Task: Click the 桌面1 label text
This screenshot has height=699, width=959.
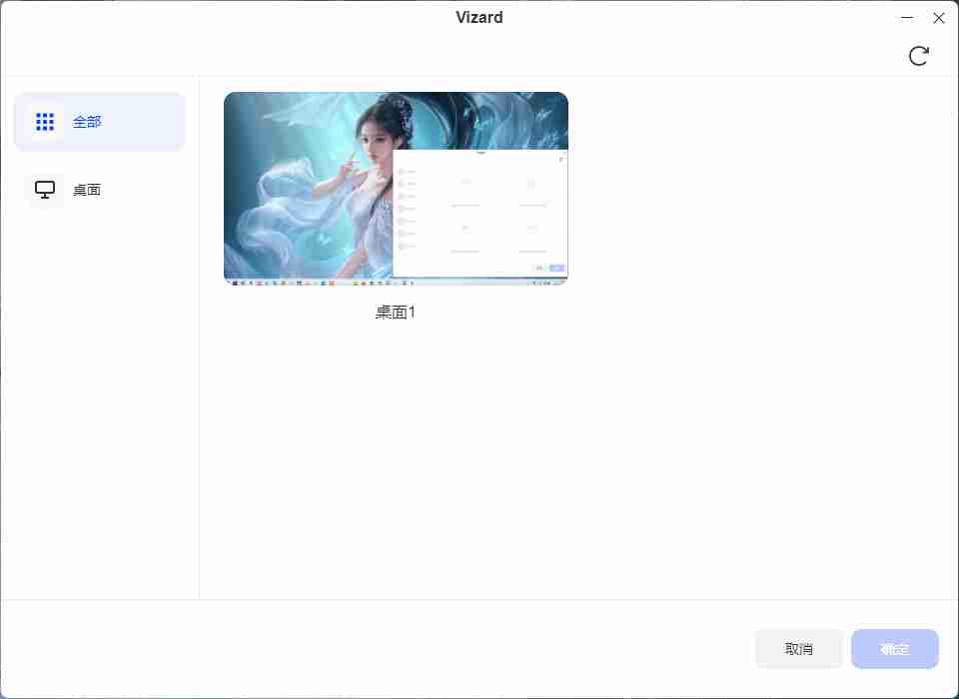Action: [x=396, y=312]
